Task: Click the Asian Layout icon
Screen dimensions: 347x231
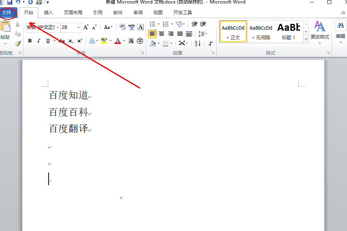Action: tap(182, 43)
